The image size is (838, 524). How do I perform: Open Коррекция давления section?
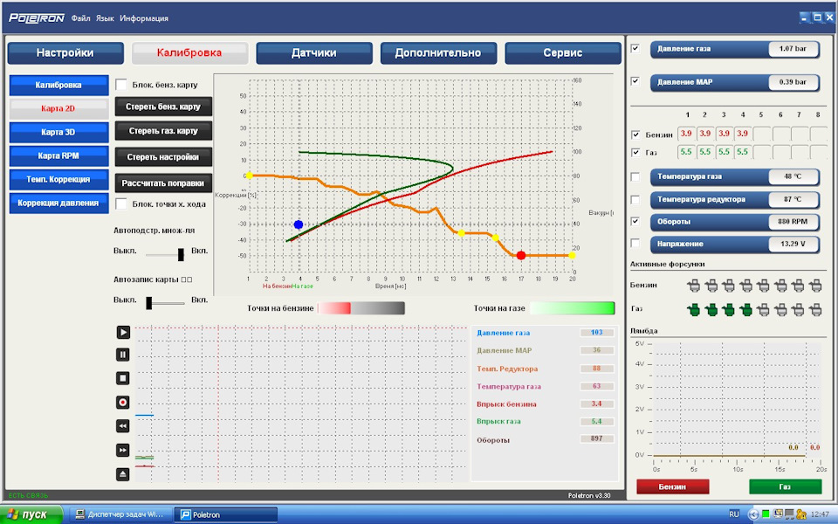point(58,203)
